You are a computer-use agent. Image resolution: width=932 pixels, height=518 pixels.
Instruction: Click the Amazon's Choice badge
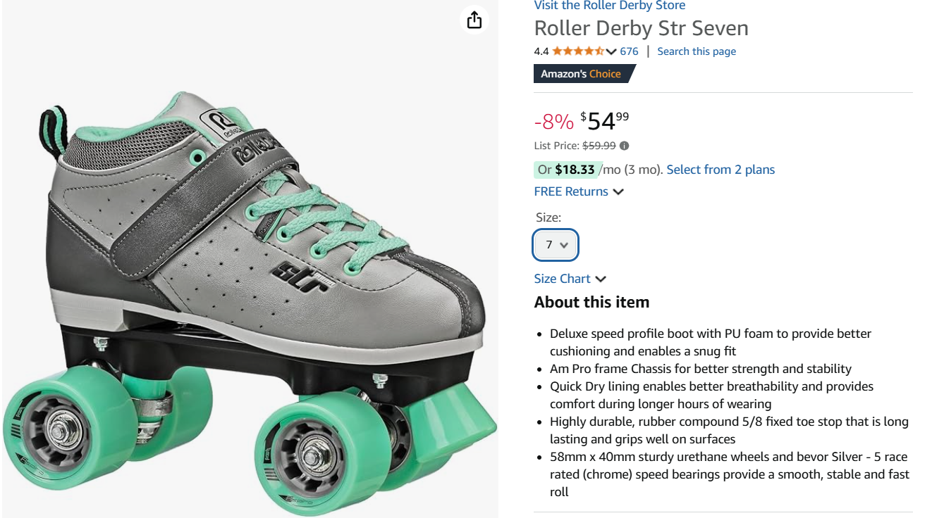(x=582, y=74)
